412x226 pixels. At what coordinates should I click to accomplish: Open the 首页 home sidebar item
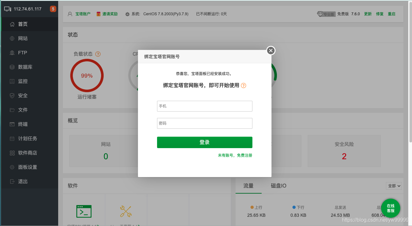[x=30, y=24]
